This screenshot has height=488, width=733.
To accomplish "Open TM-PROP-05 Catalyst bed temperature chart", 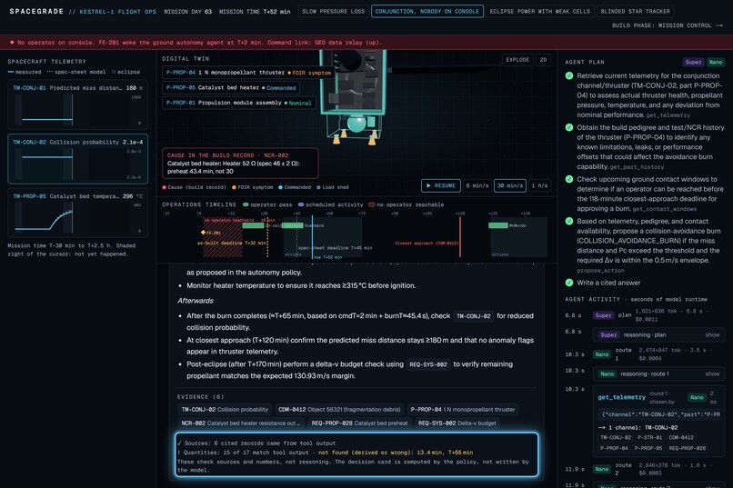I will click(77, 213).
